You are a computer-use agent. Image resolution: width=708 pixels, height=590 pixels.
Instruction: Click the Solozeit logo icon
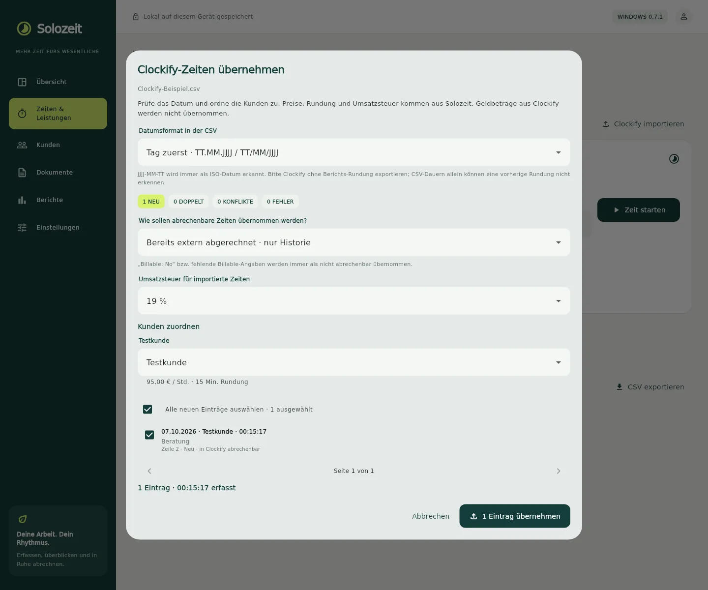pos(24,29)
